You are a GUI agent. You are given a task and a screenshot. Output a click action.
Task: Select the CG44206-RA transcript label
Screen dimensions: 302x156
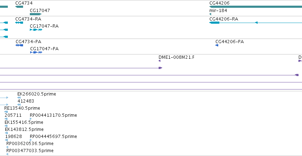pos(224,19)
